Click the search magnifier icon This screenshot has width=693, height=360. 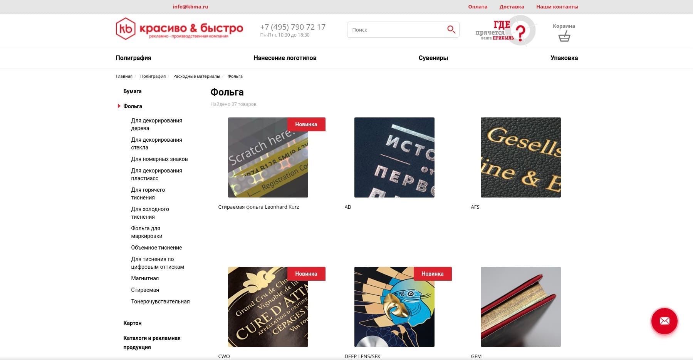[x=451, y=30]
